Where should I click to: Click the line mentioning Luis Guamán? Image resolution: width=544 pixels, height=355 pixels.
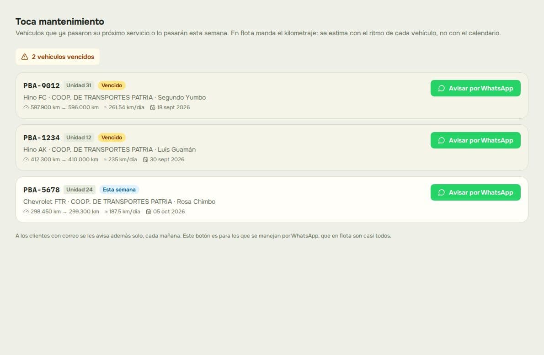[109, 149]
